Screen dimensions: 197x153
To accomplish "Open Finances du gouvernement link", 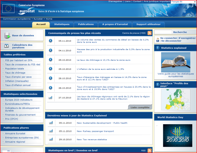I will click(20, 115).
